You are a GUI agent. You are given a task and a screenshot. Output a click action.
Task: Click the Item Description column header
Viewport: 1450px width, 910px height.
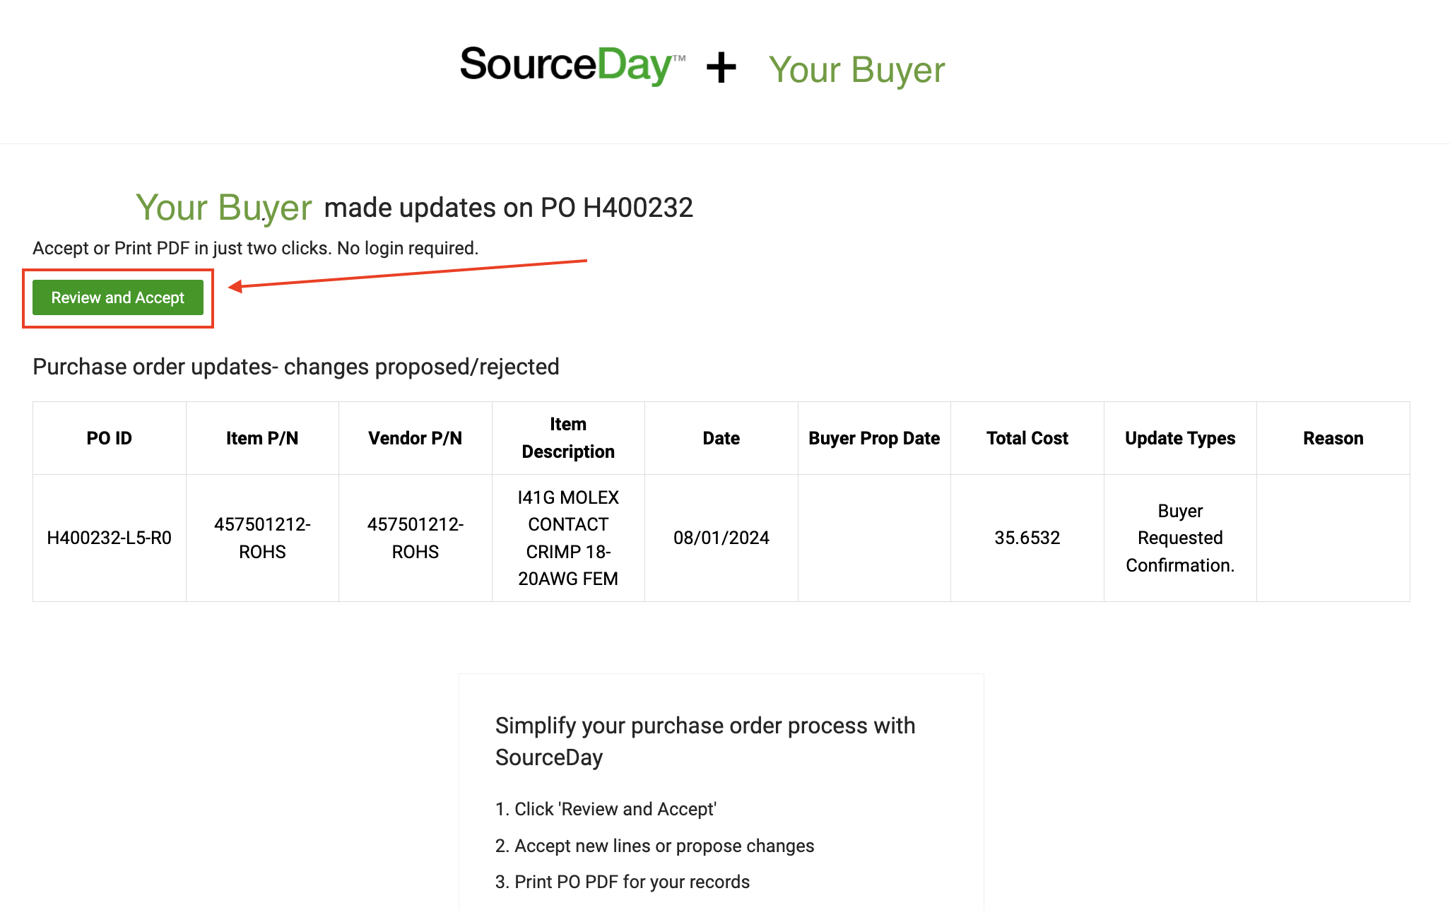[x=568, y=438]
